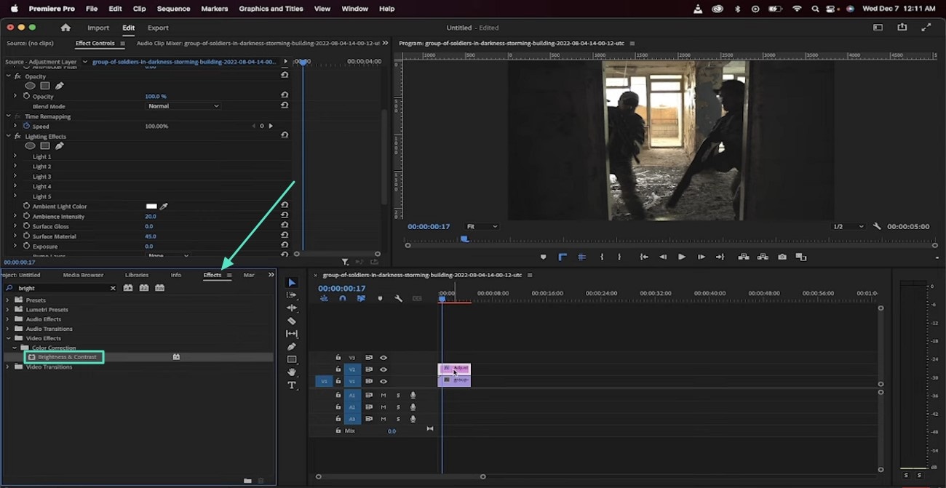Switch to Import workspace
The image size is (946, 488).
(x=98, y=28)
